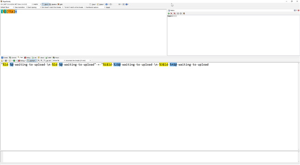Image resolution: width=300 pixels, height=165 pixels.
Task: Click the Debug button in Test toolbar
Action: pos(21,60)
